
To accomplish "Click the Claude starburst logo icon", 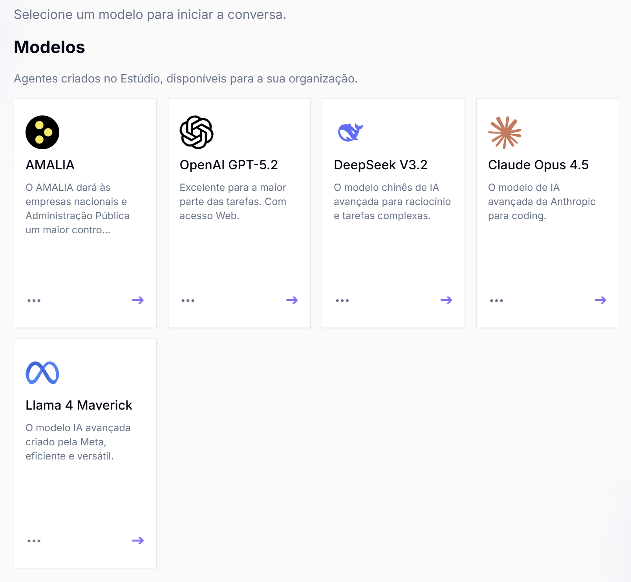I will coord(505,132).
